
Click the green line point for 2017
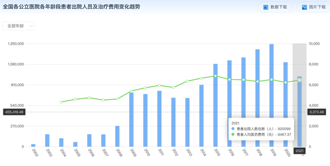pos(244,80)
